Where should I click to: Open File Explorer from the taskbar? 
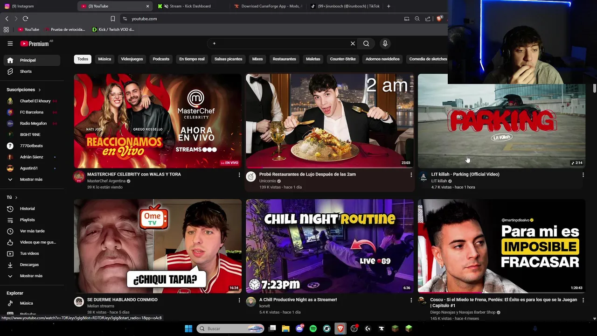(x=286, y=329)
